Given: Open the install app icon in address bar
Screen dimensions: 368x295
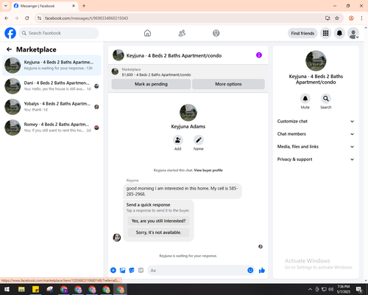Looking at the screenshot, I should click(x=328, y=18).
